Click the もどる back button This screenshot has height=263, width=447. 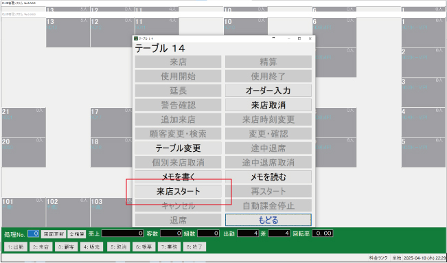(x=268, y=220)
